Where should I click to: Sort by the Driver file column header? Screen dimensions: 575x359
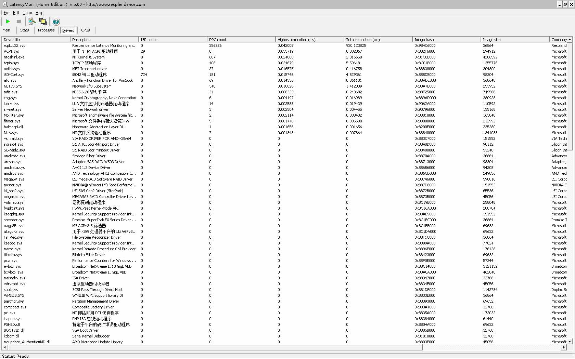point(36,40)
